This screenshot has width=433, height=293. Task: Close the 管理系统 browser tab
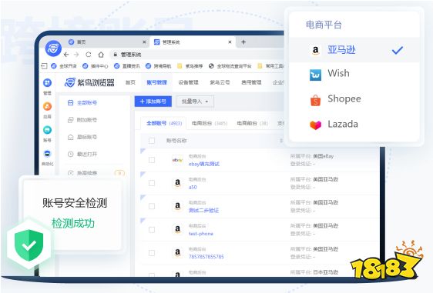pos(230,42)
